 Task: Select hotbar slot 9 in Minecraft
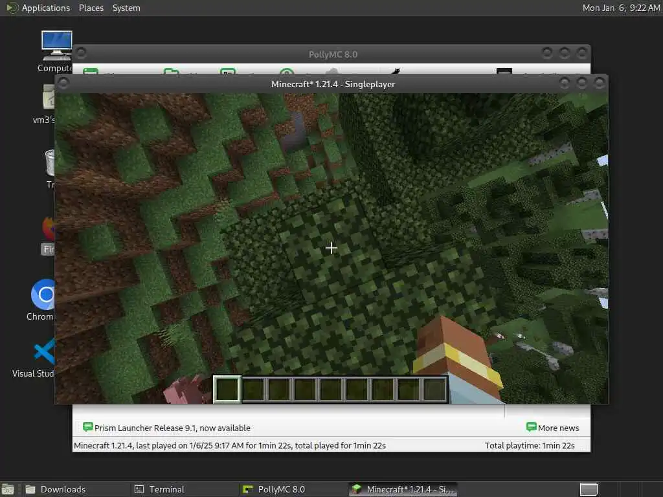[x=434, y=389]
